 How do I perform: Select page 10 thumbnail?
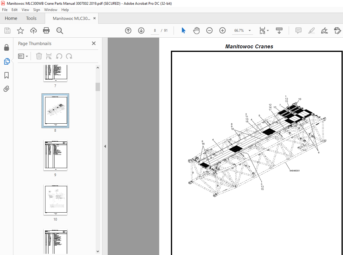pyautogui.click(x=55, y=200)
